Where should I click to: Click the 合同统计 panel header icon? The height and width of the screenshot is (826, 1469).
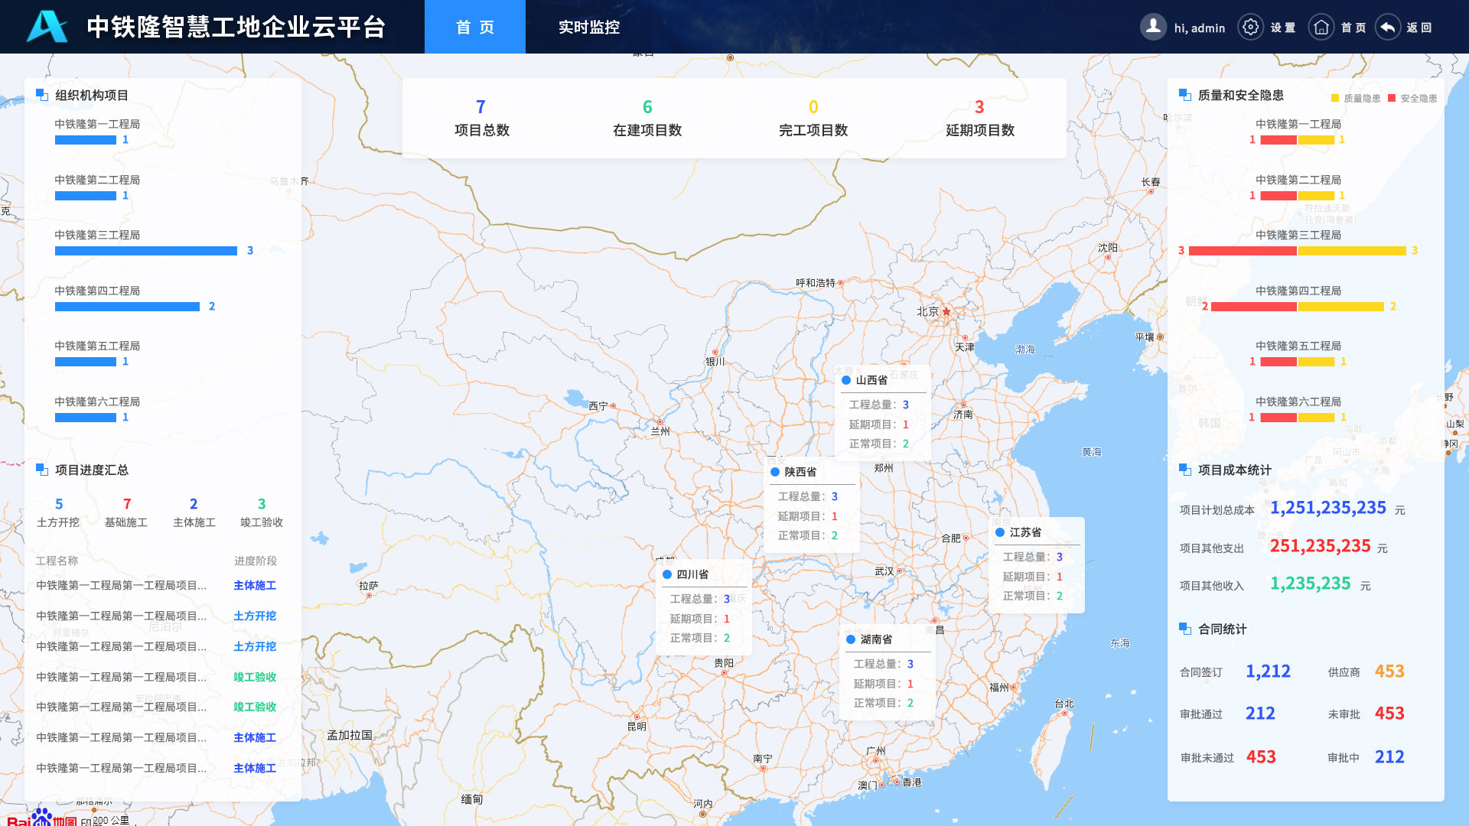click(1185, 629)
